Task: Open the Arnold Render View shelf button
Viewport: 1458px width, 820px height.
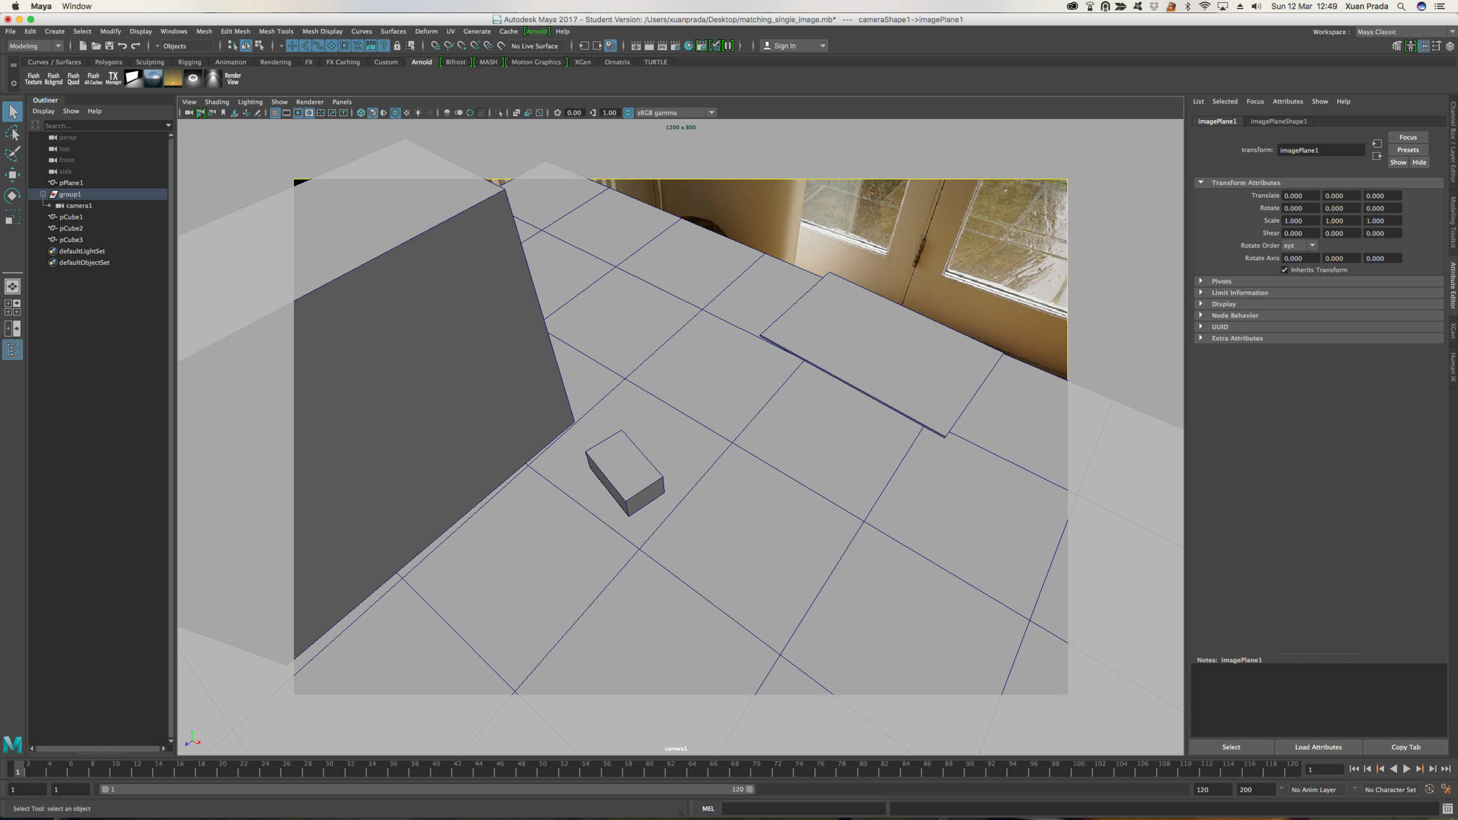Action: point(233,78)
